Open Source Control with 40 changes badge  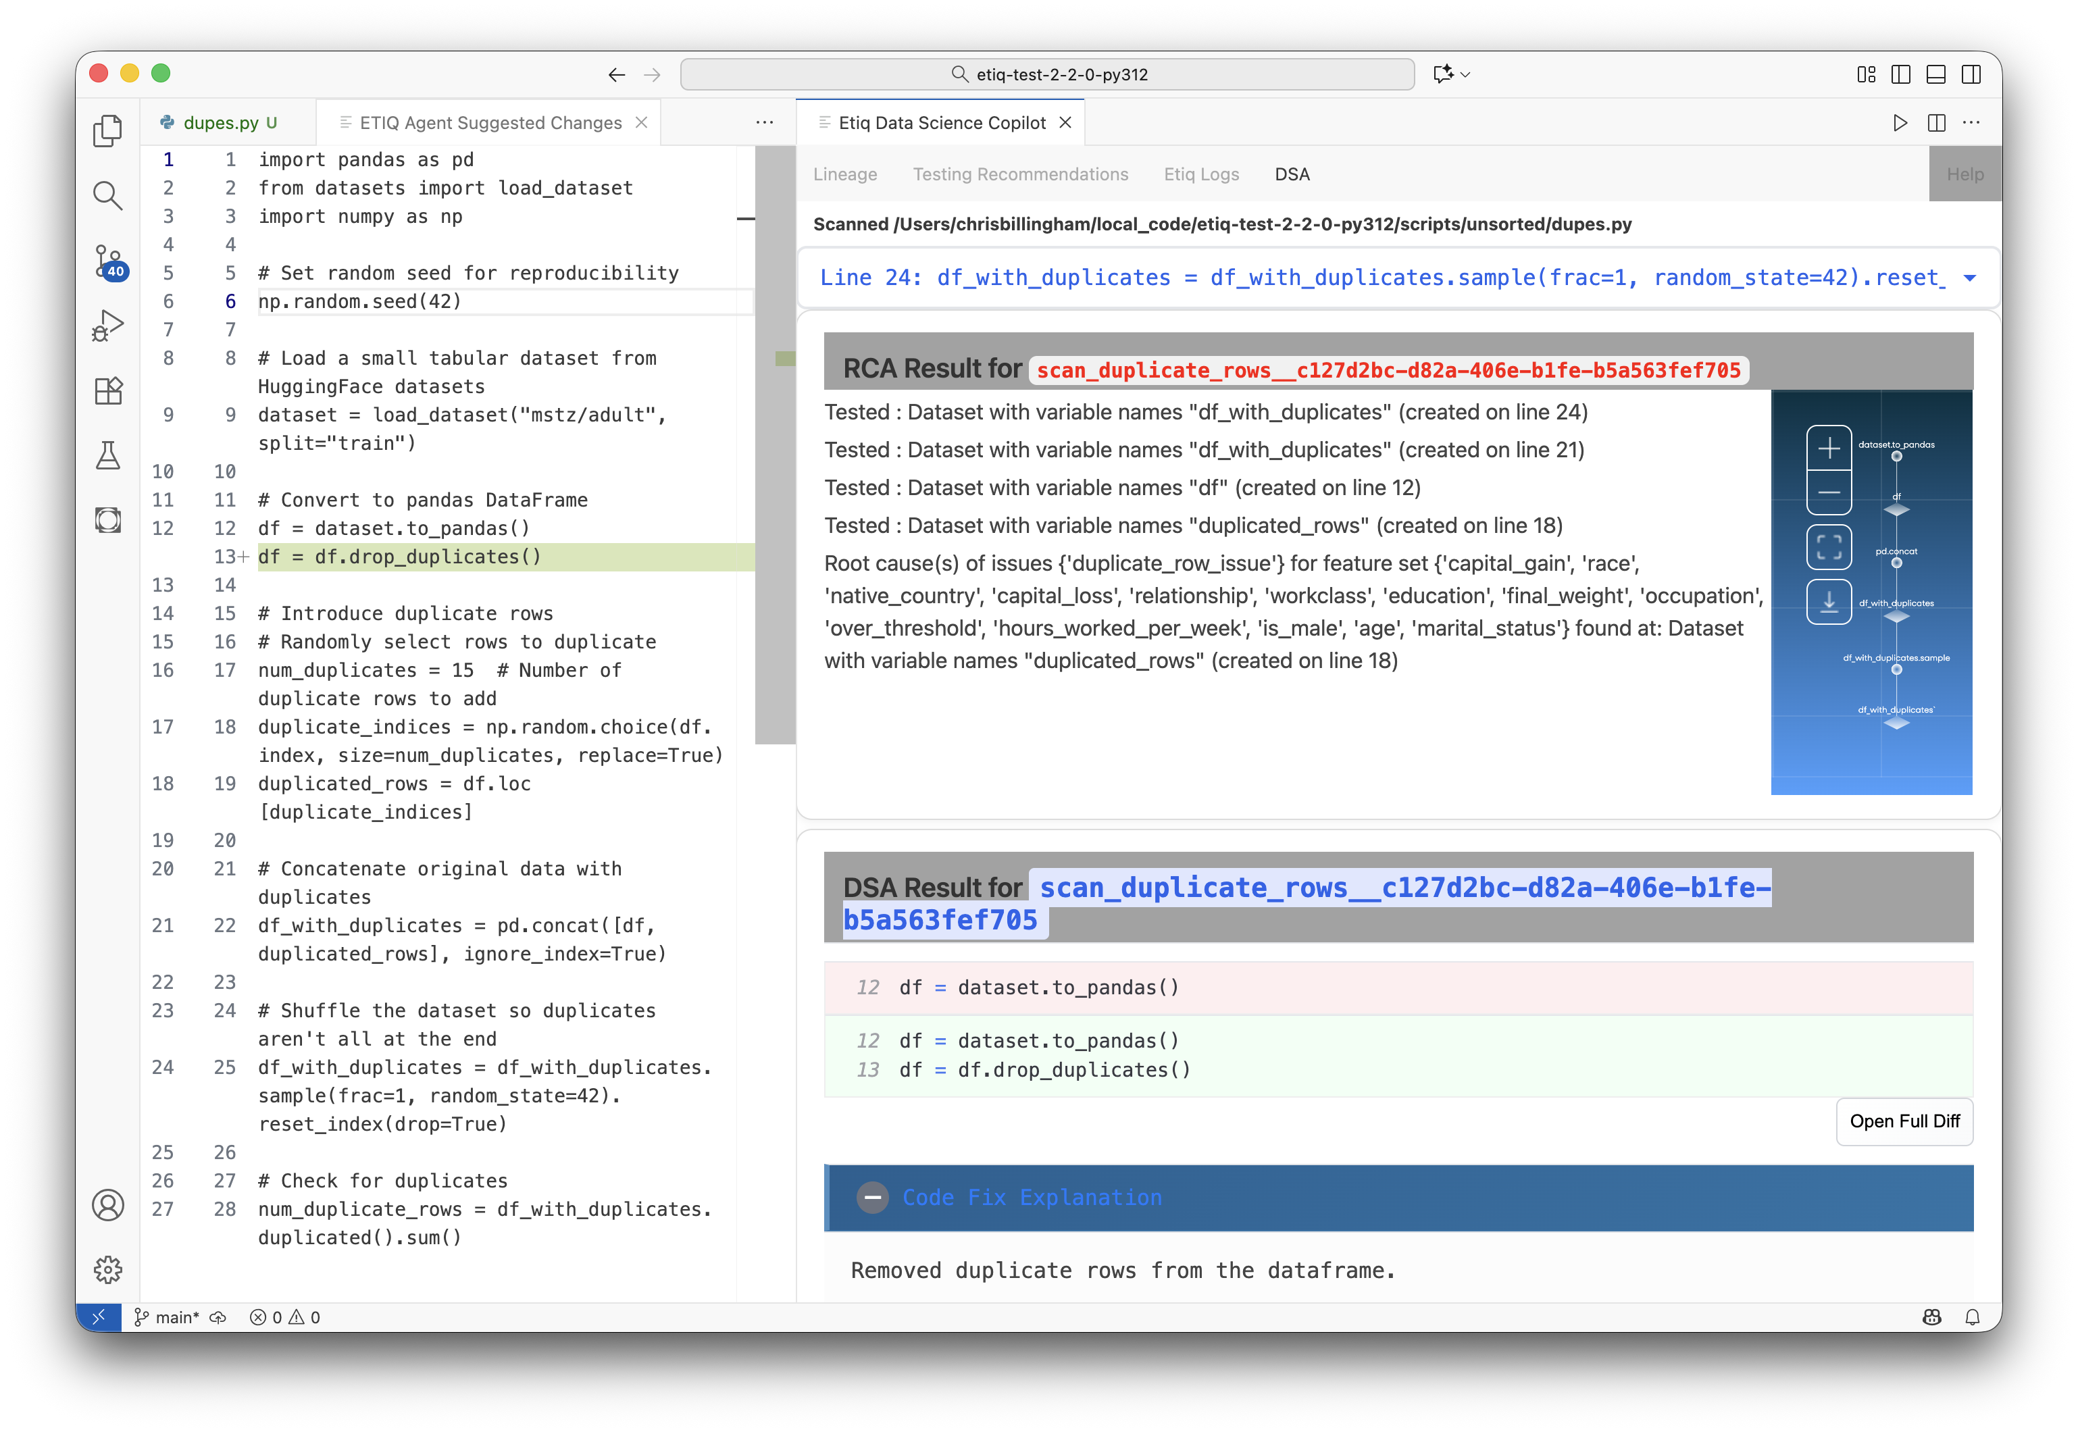tap(107, 261)
